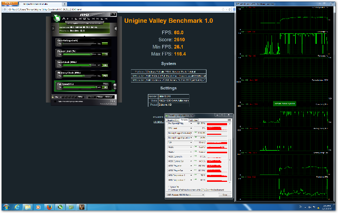
Task: Toggle Auto fan speed in Afterburner
Action: tap(106, 84)
